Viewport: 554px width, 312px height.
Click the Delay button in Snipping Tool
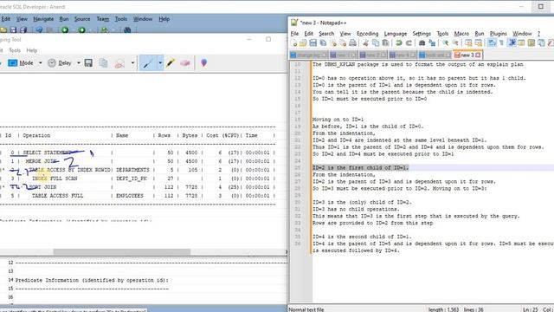click(60, 63)
